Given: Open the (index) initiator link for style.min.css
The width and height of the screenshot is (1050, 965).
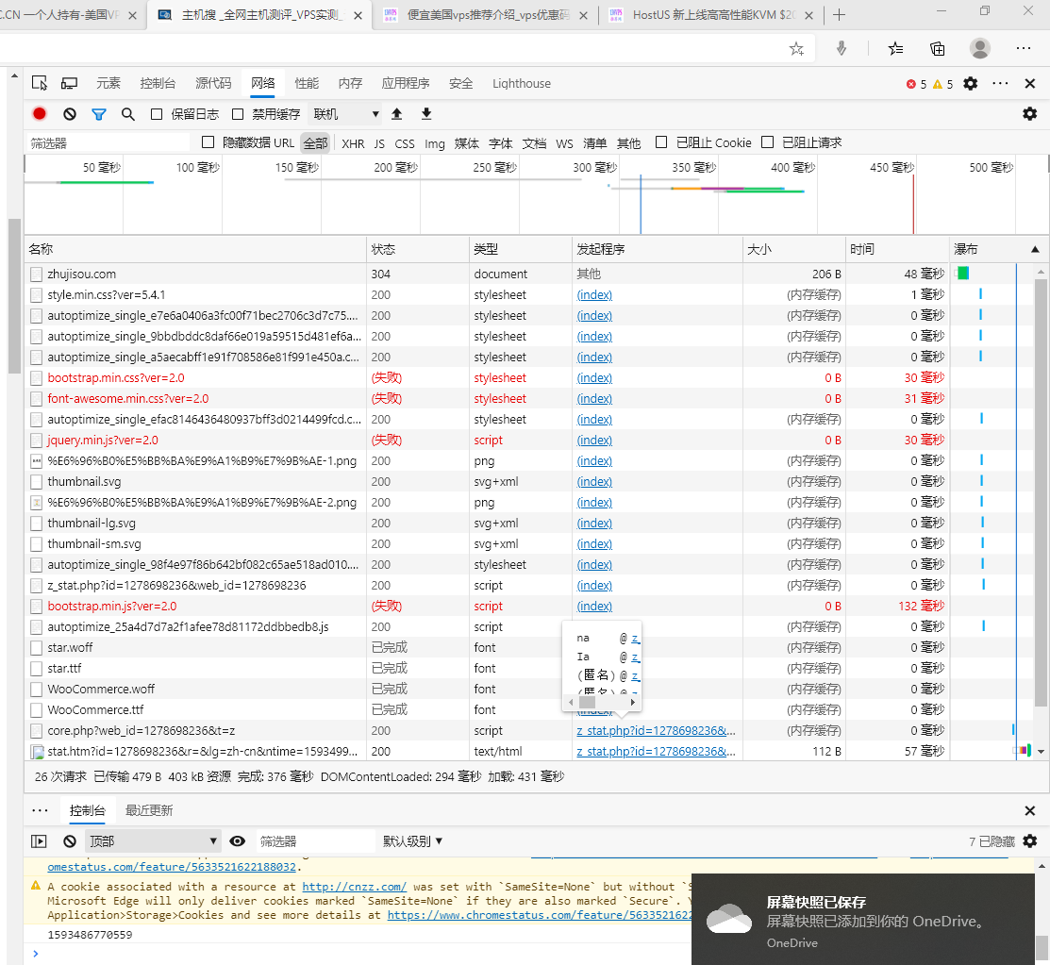Looking at the screenshot, I should point(594,294).
